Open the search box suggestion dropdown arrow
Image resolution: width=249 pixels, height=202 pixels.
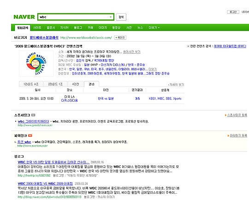click(x=111, y=17)
